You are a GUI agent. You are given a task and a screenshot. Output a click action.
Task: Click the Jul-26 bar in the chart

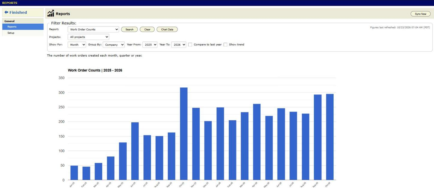pyautogui.click(x=293, y=146)
